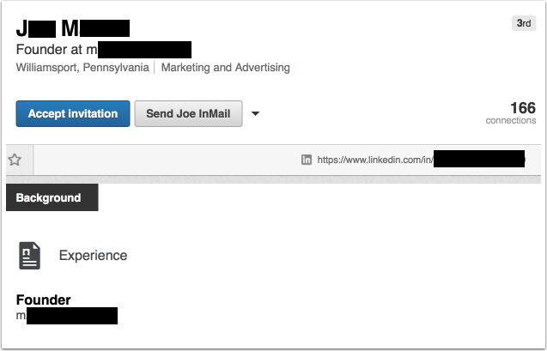Click the profile name heading at top

click(73, 28)
